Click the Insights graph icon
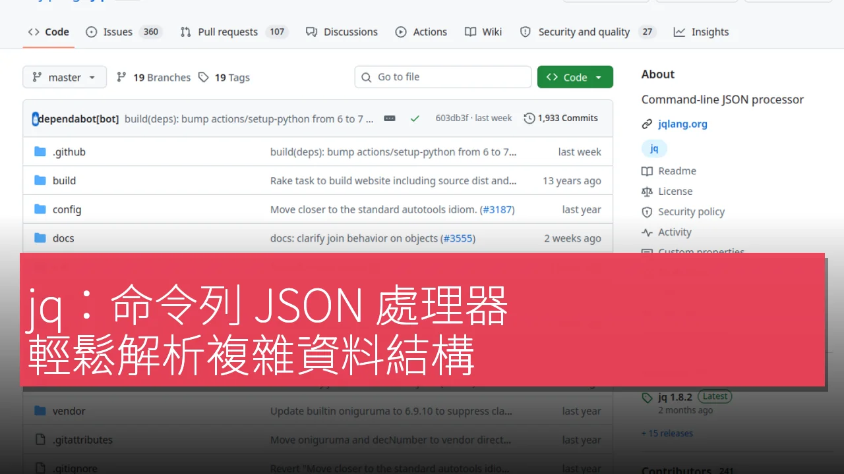Screen dimensions: 844x474 coord(679,32)
